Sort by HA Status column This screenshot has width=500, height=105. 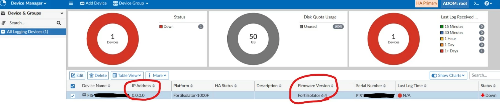pyautogui.click(x=226, y=86)
